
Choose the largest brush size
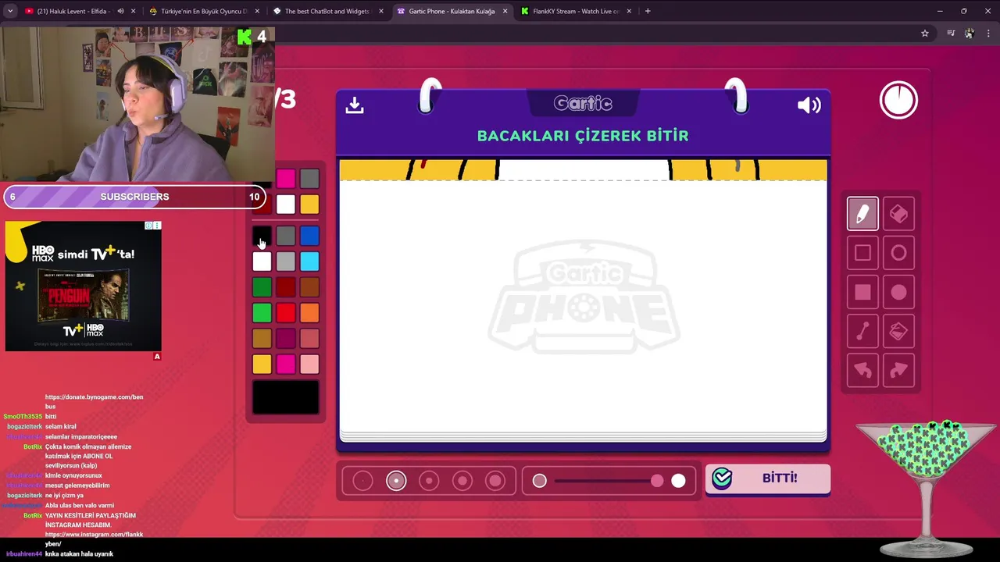click(495, 481)
